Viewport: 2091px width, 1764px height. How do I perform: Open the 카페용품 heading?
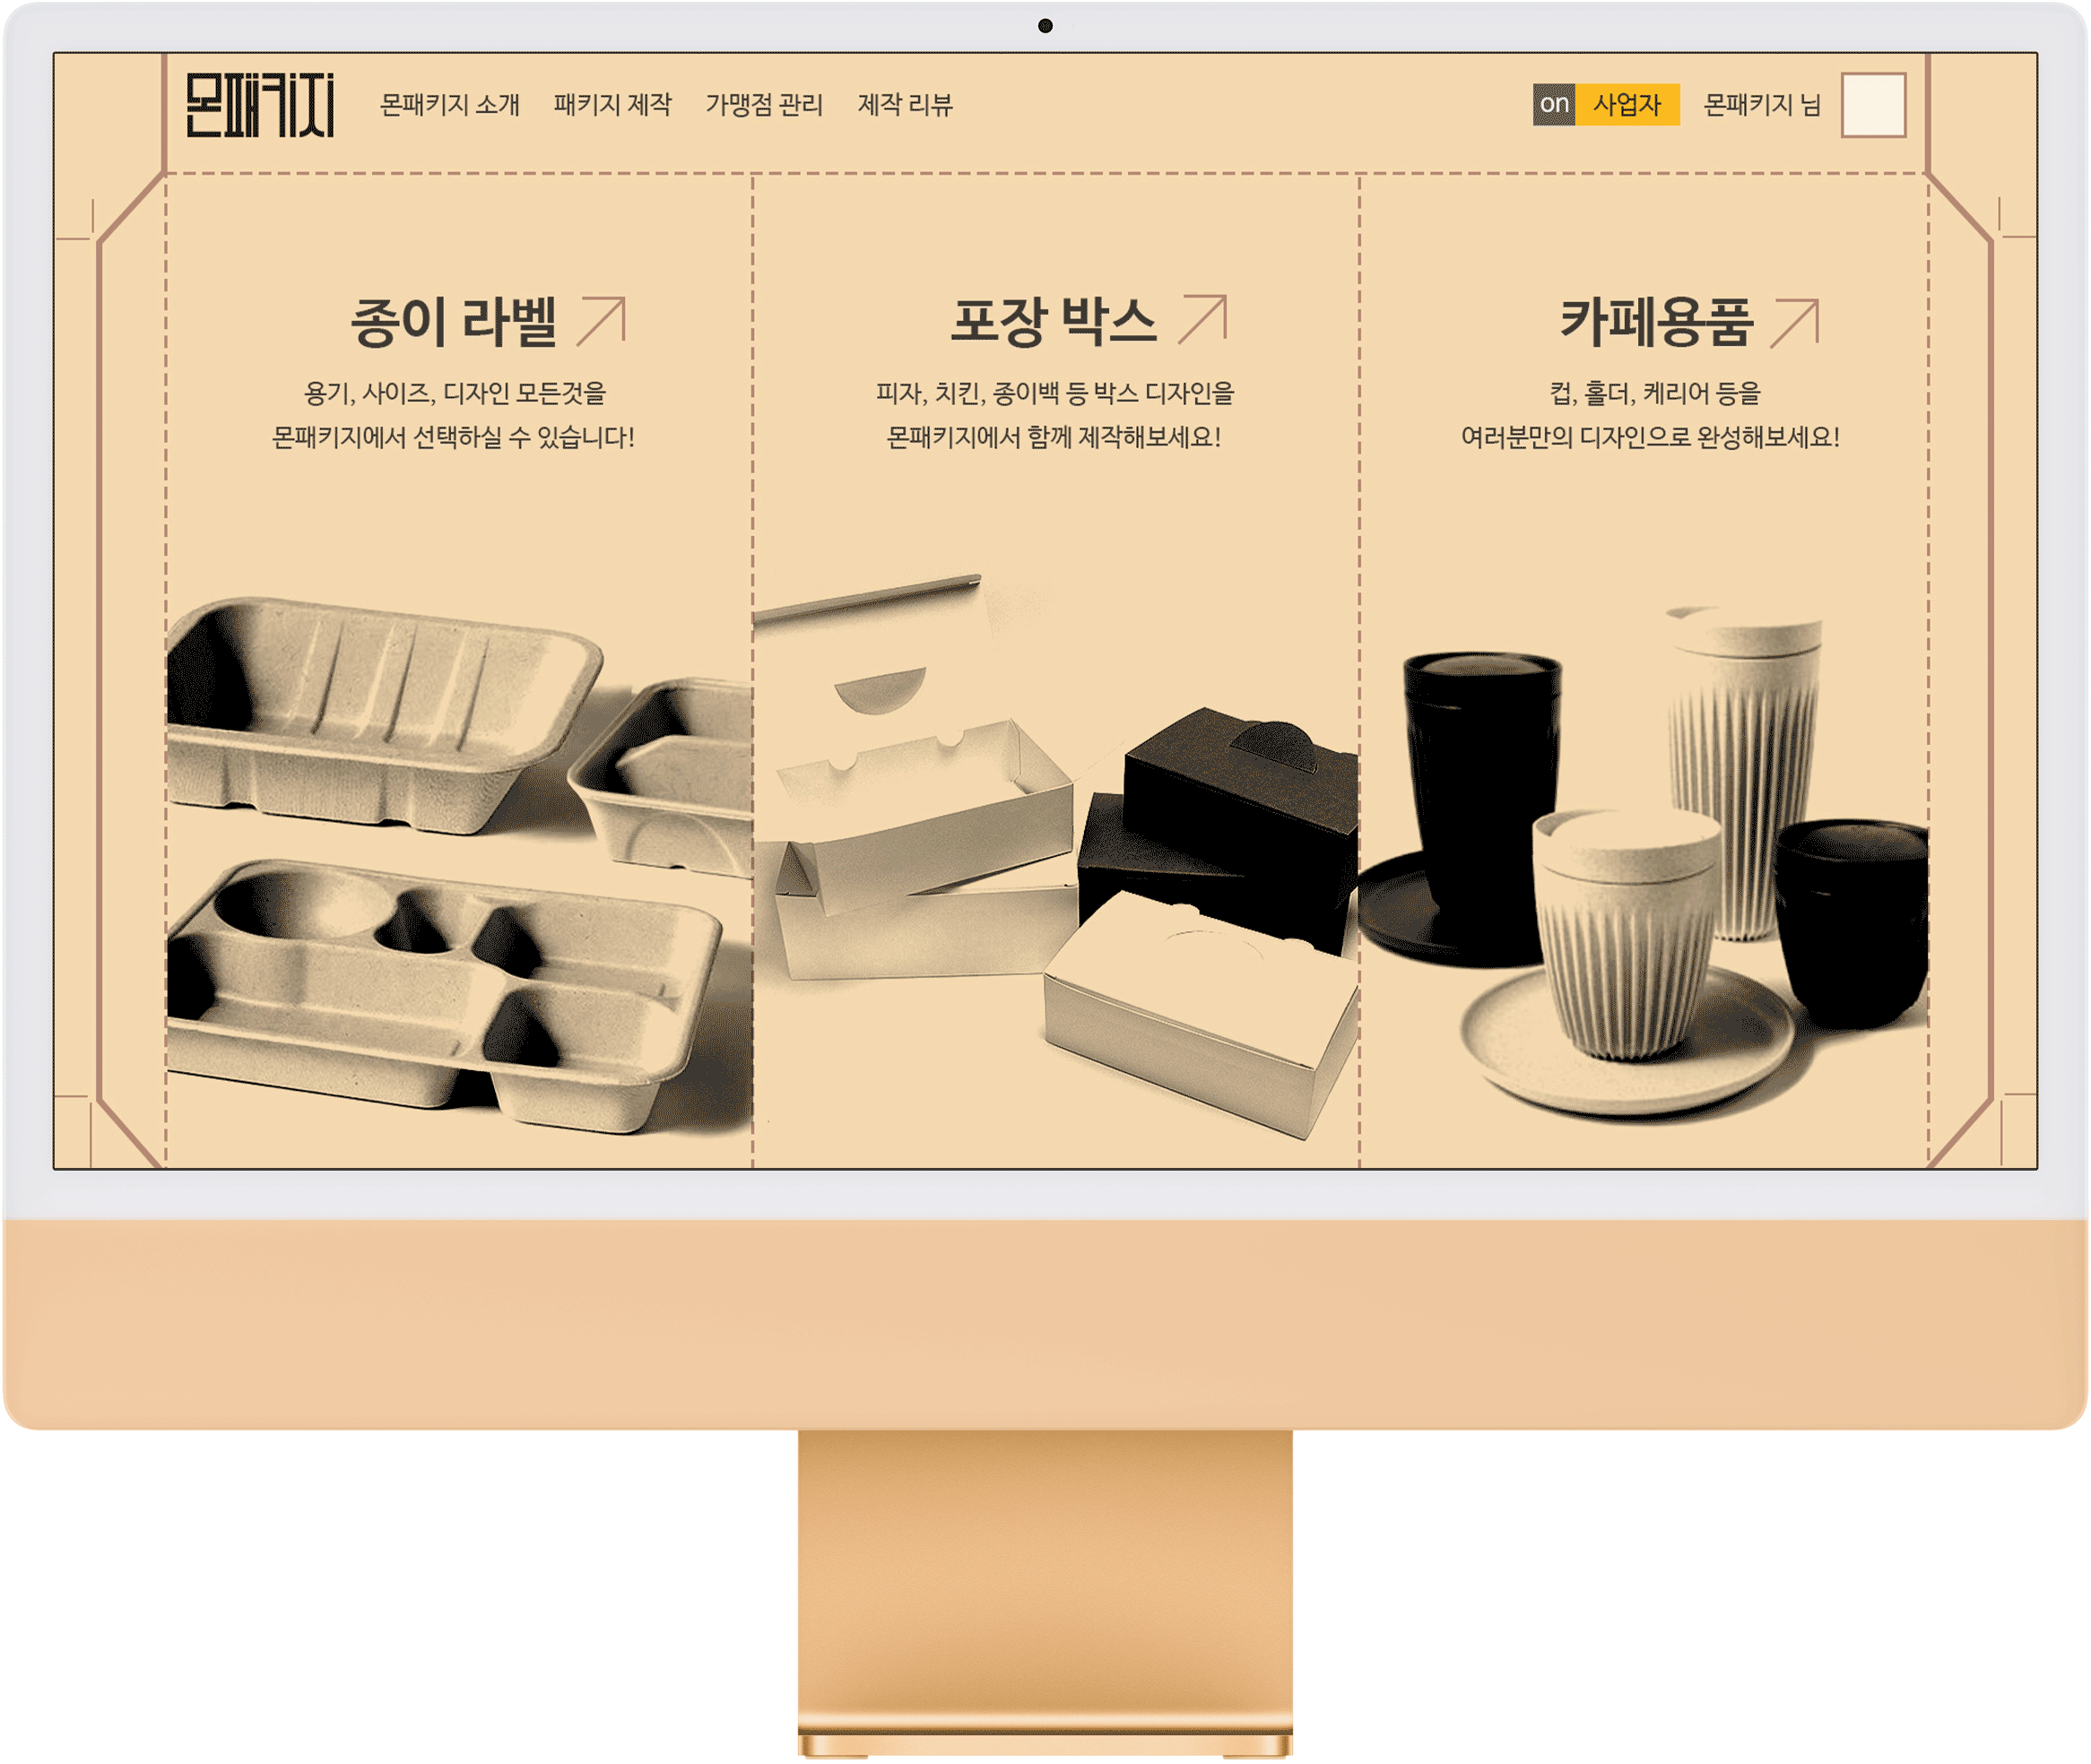click(x=1656, y=322)
